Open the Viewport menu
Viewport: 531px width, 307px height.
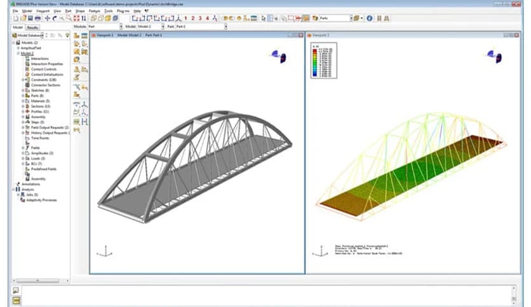(x=42, y=11)
